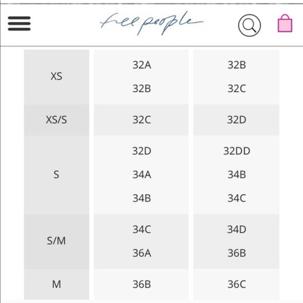Image resolution: width=303 pixels, height=303 pixels.
Task: Click the search magnifier icon
Action: click(249, 25)
